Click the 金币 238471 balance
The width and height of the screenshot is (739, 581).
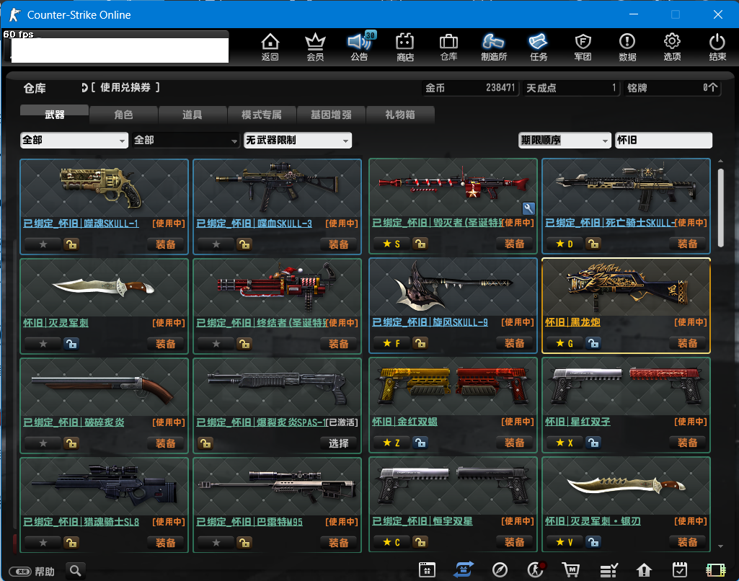[470, 88]
